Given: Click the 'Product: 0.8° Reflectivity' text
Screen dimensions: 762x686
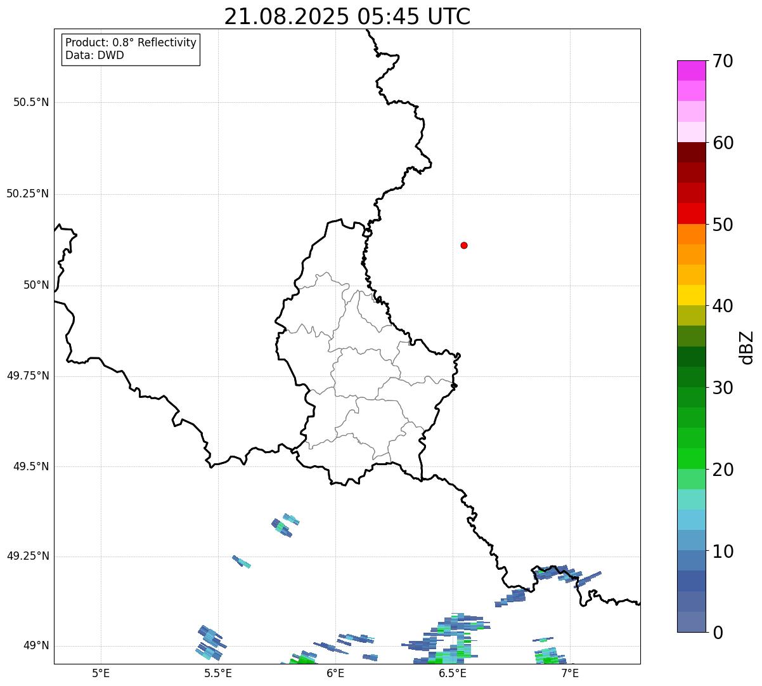Looking at the screenshot, I should 131,43.
